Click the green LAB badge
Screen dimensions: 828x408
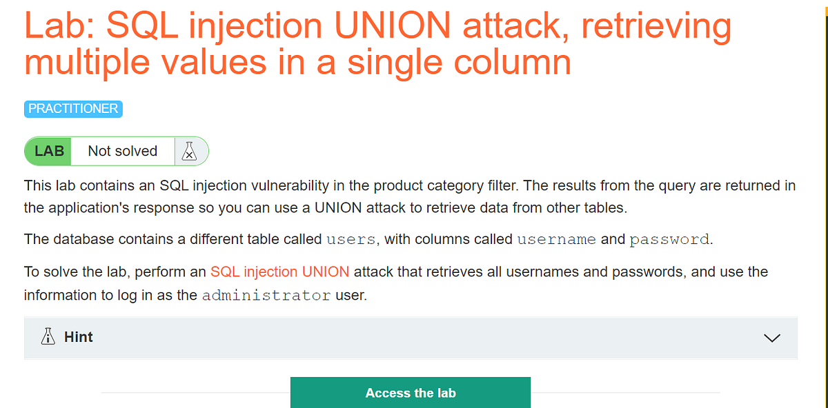point(48,151)
